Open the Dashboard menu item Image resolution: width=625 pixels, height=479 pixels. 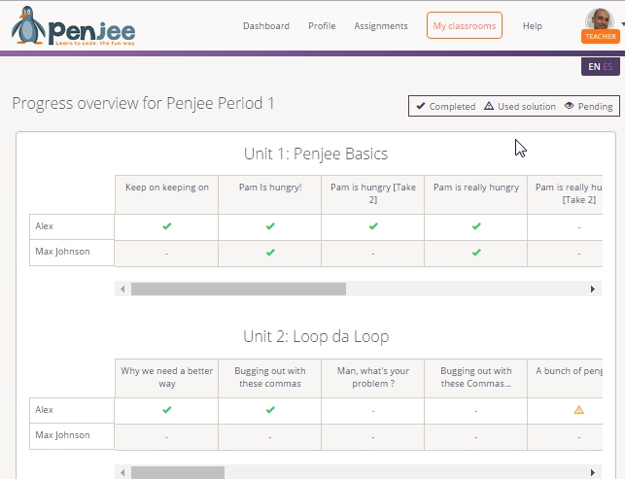pyautogui.click(x=266, y=26)
